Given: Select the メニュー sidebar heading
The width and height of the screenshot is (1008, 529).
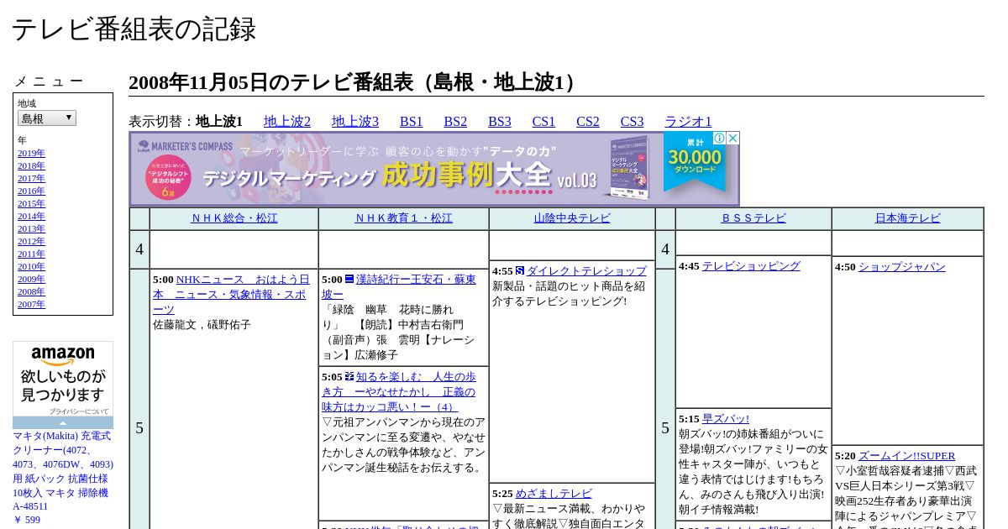Looking at the screenshot, I should pos(49,81).
